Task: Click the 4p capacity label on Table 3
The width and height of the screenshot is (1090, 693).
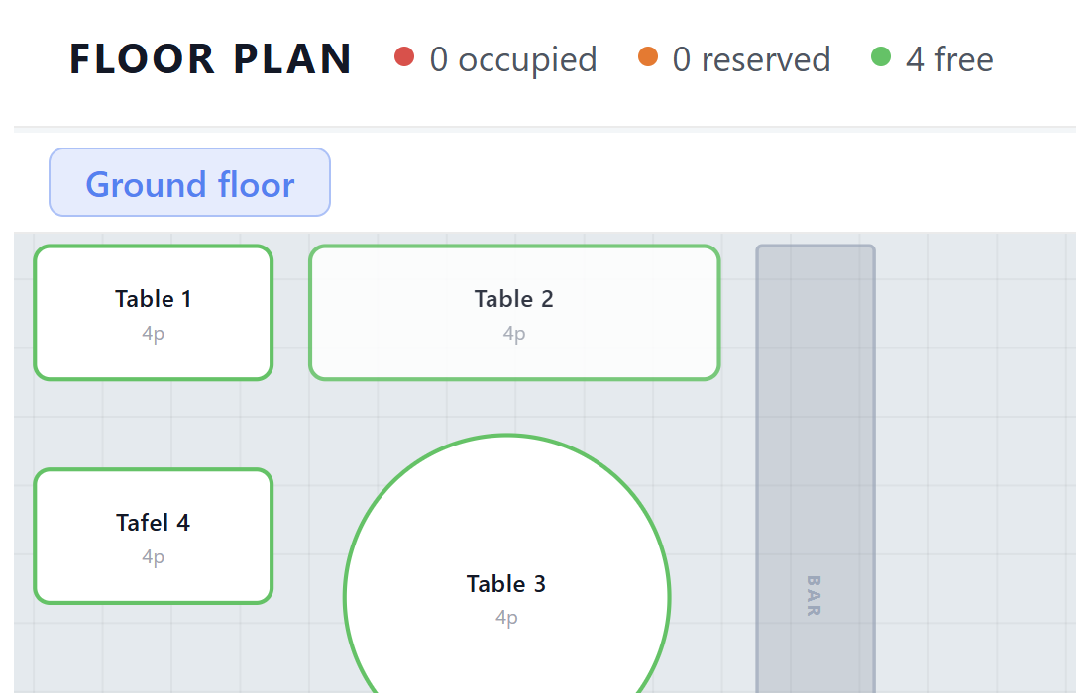Action: coord(506,617)
